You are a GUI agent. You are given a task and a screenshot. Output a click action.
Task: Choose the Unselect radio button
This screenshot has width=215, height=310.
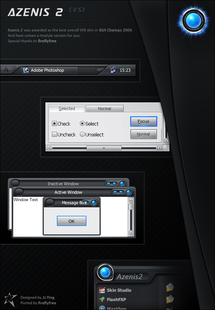(x=82, y=134)
